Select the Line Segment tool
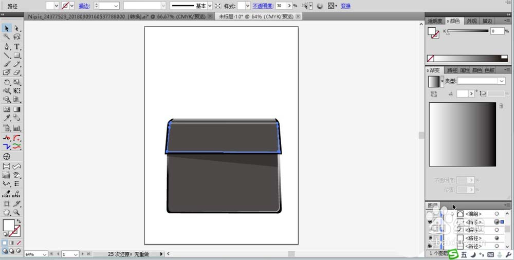Screen dimensions: 514x260 6,55
